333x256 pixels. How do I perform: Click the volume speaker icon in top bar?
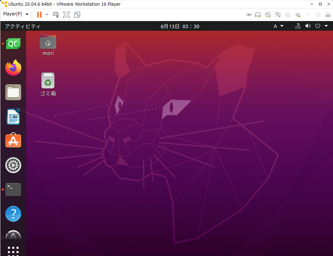308,26
